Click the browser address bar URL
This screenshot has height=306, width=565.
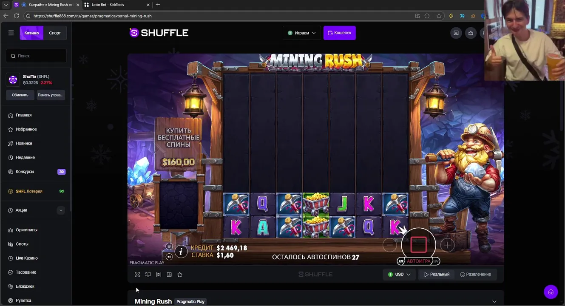click(92, 16)
